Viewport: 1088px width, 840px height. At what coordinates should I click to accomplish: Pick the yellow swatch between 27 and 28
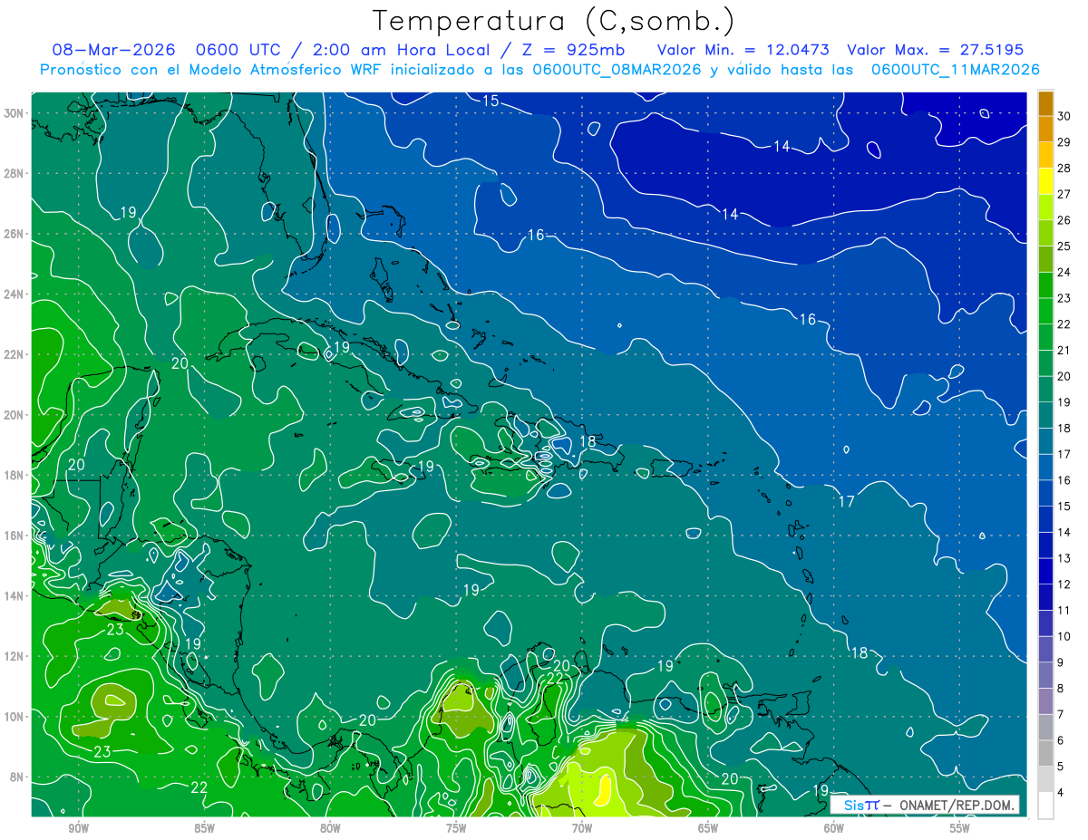pyautogui.click(x=1045, y=181)
